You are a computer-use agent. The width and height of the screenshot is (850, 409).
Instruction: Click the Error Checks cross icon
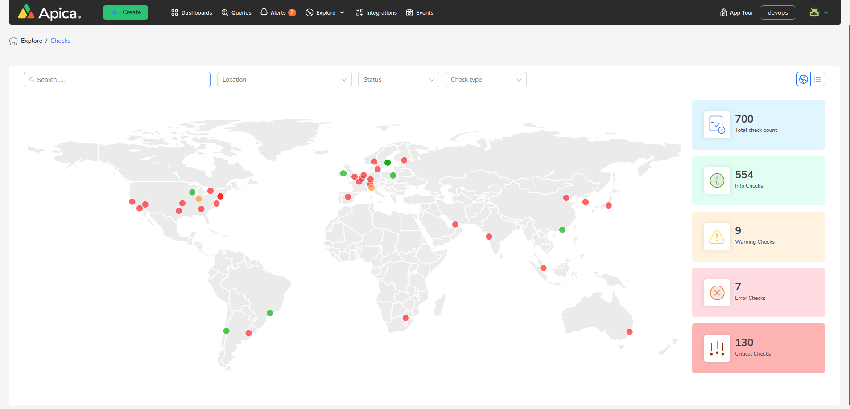point(717,293)
